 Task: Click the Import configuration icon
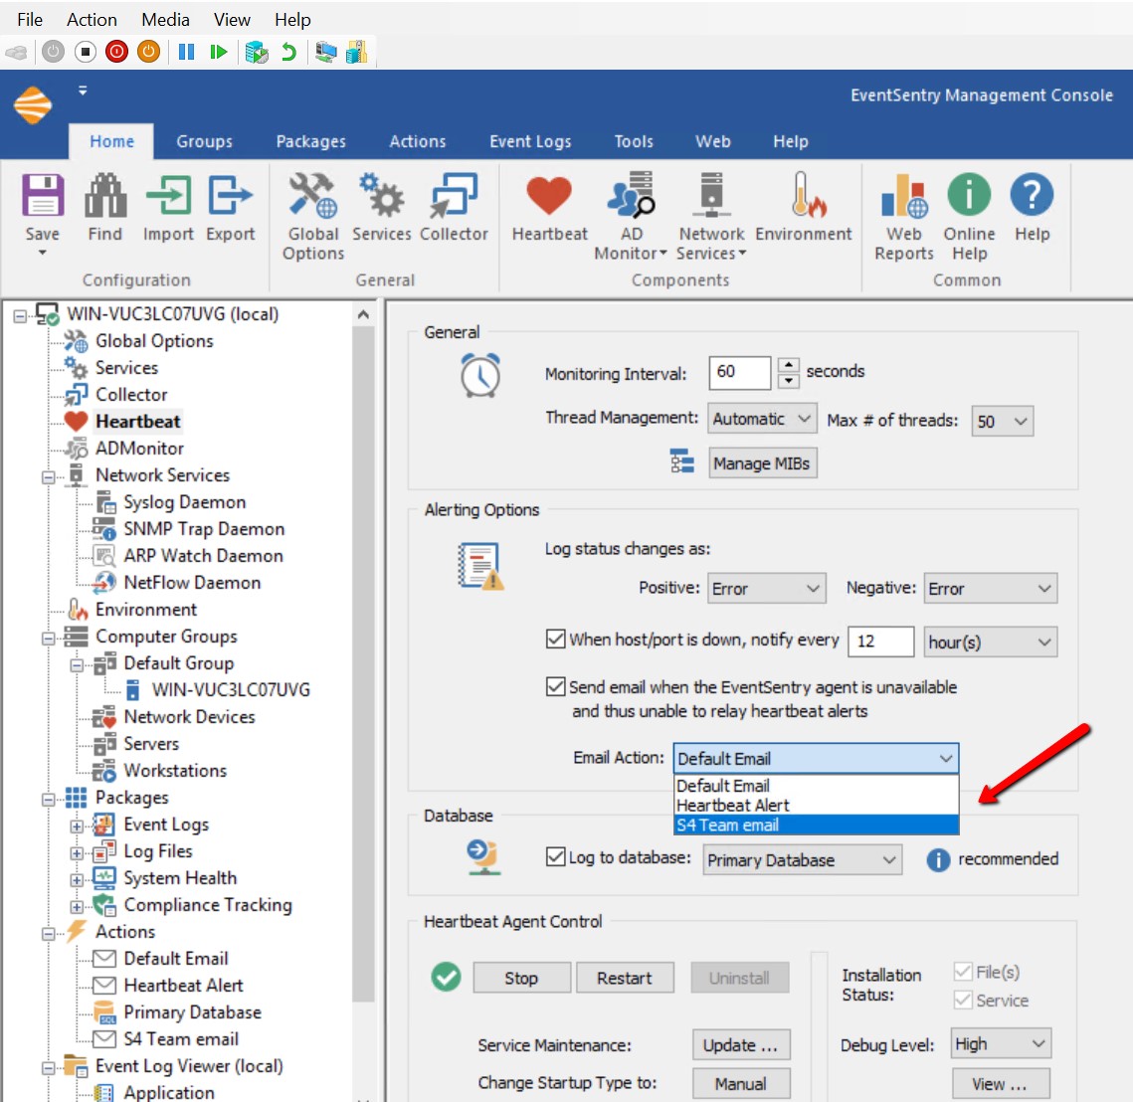click(168, 196)
